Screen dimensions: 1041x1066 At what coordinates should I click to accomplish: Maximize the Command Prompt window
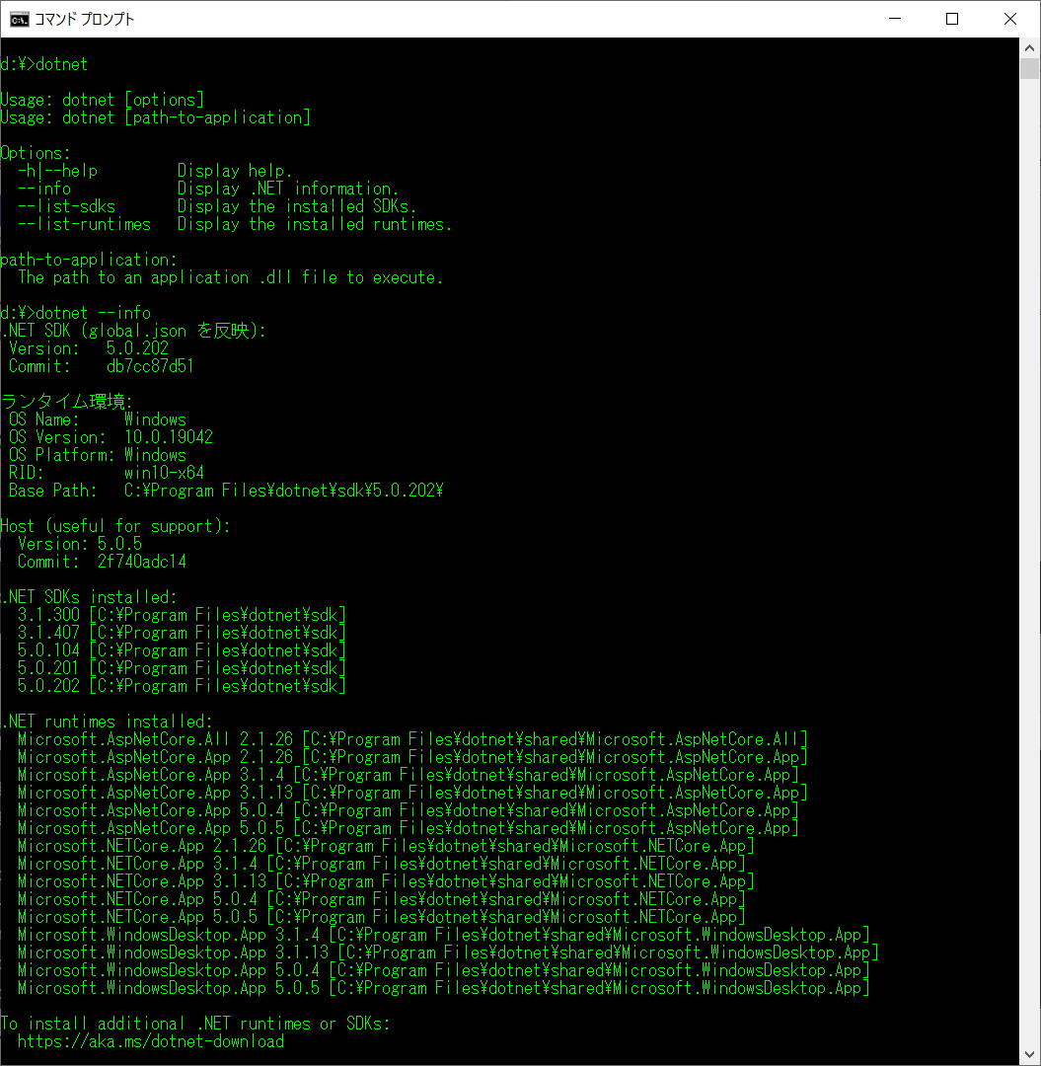pyautogui.click(x=952, y=19)
